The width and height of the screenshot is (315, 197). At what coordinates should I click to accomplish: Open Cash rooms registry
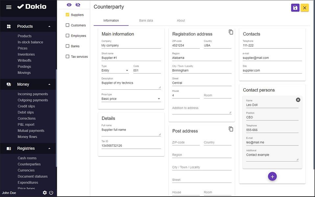coord(27,158)
